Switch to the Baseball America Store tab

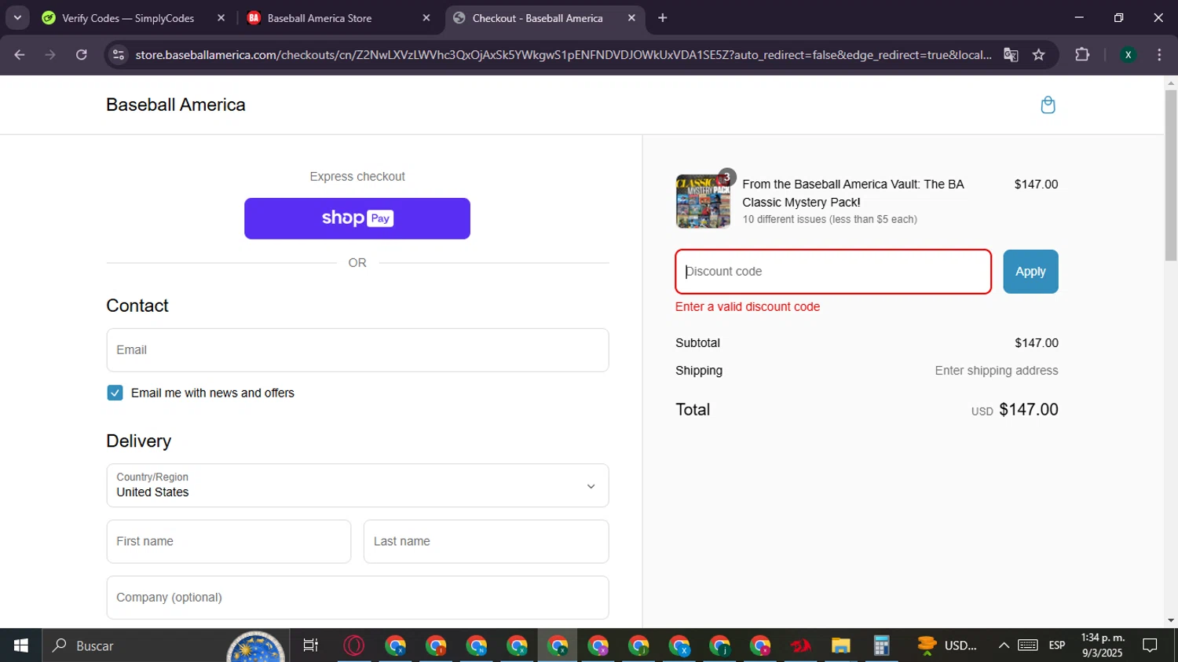(x=320, y=18)
